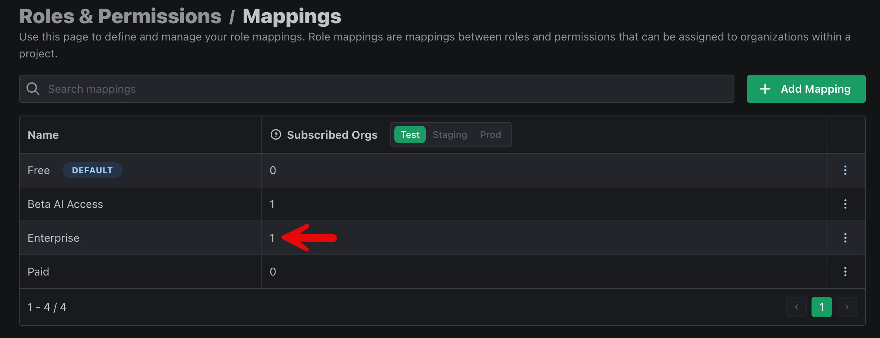Open Roles & Permissions breadcrumb link
This screenshot has width=880, height=338.
(120, 17)
